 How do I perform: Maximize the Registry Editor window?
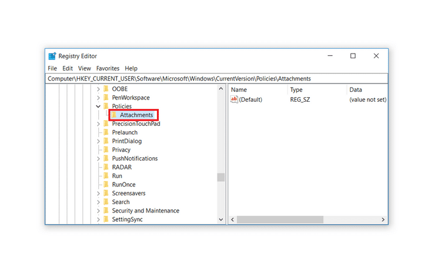pyautogui.click(x=353, y=56)
